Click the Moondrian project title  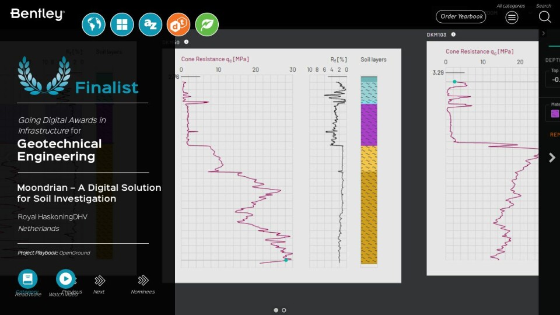pyautogui.click(x=89, y=193)
